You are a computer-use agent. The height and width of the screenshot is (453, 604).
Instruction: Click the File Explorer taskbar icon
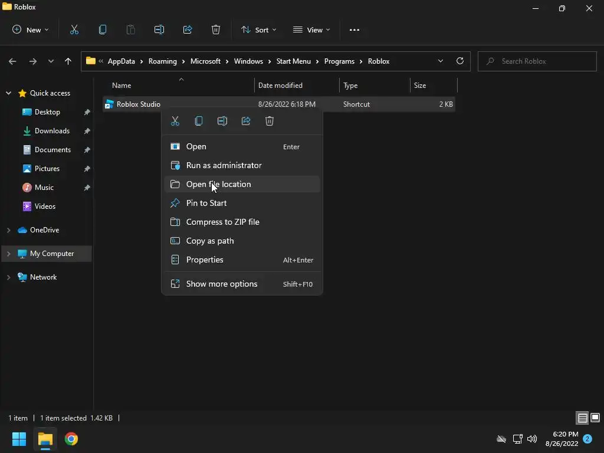(45, 439)
